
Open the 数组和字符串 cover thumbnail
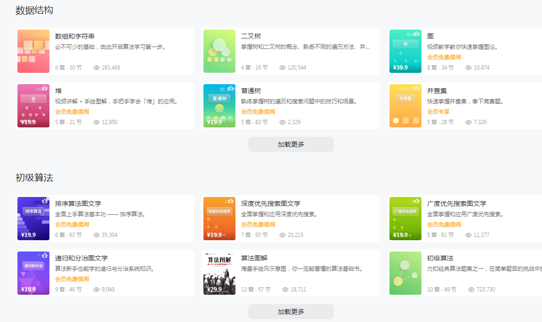pos(33,51)
